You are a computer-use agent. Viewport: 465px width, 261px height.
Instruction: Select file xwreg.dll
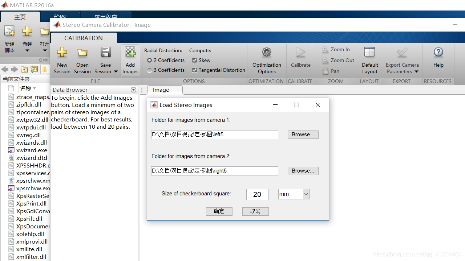click(x=29, y=135)
